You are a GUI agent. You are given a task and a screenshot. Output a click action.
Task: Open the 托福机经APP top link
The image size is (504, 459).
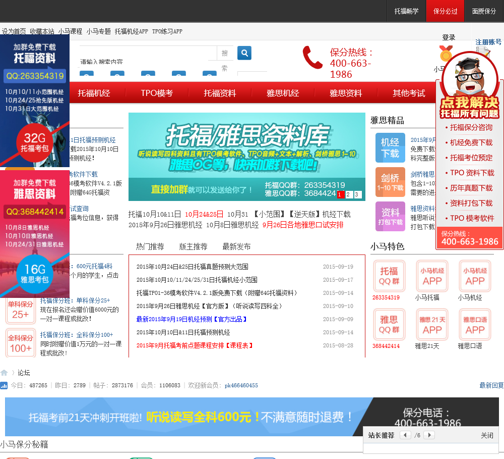tap(132, 31)
